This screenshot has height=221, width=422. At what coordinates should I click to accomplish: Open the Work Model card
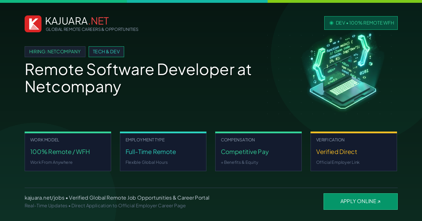[68, 152]
